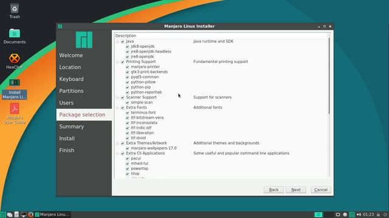Image resolution: width=389 pixels, height=218 pixels.
Task: Click the power/logout icon in panel
Action: click(385, 214)
